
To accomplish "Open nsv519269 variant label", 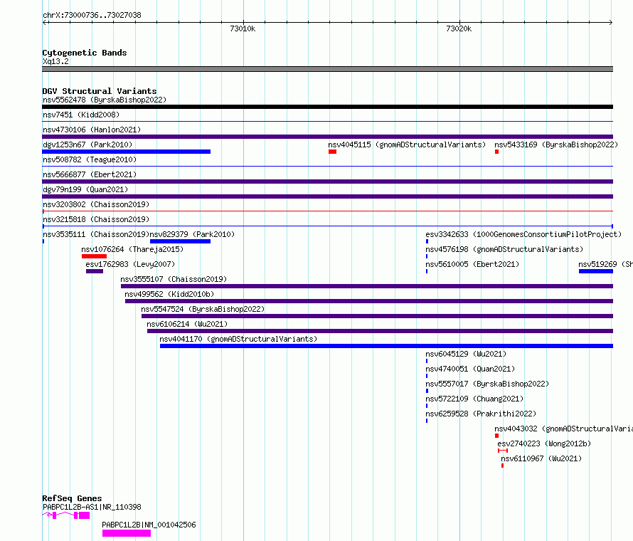I will click(x=605, y=264).
